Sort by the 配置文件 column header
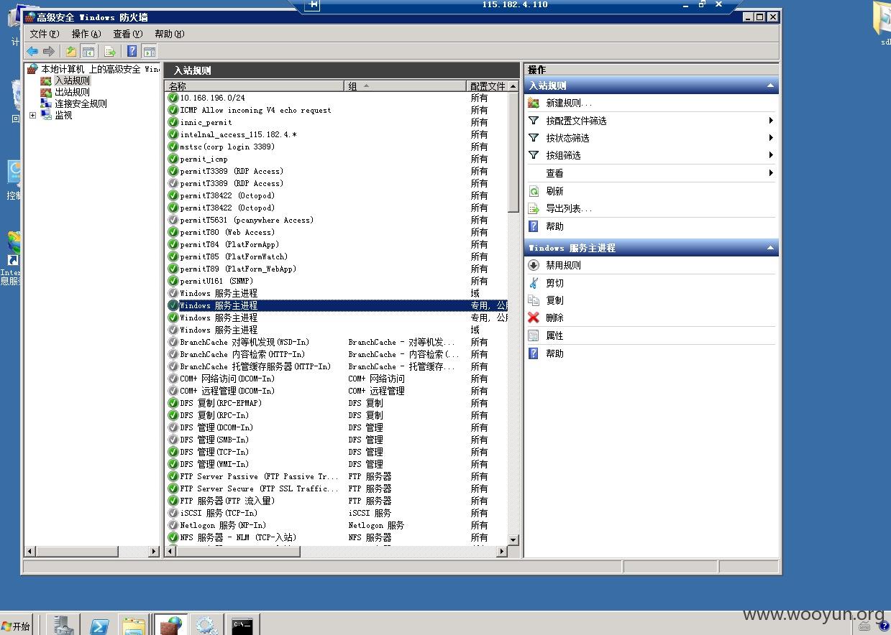This screenshot has width=891, height=635. (x=487, y=86)
